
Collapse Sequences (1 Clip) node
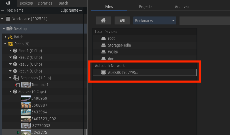coord(10,78)
